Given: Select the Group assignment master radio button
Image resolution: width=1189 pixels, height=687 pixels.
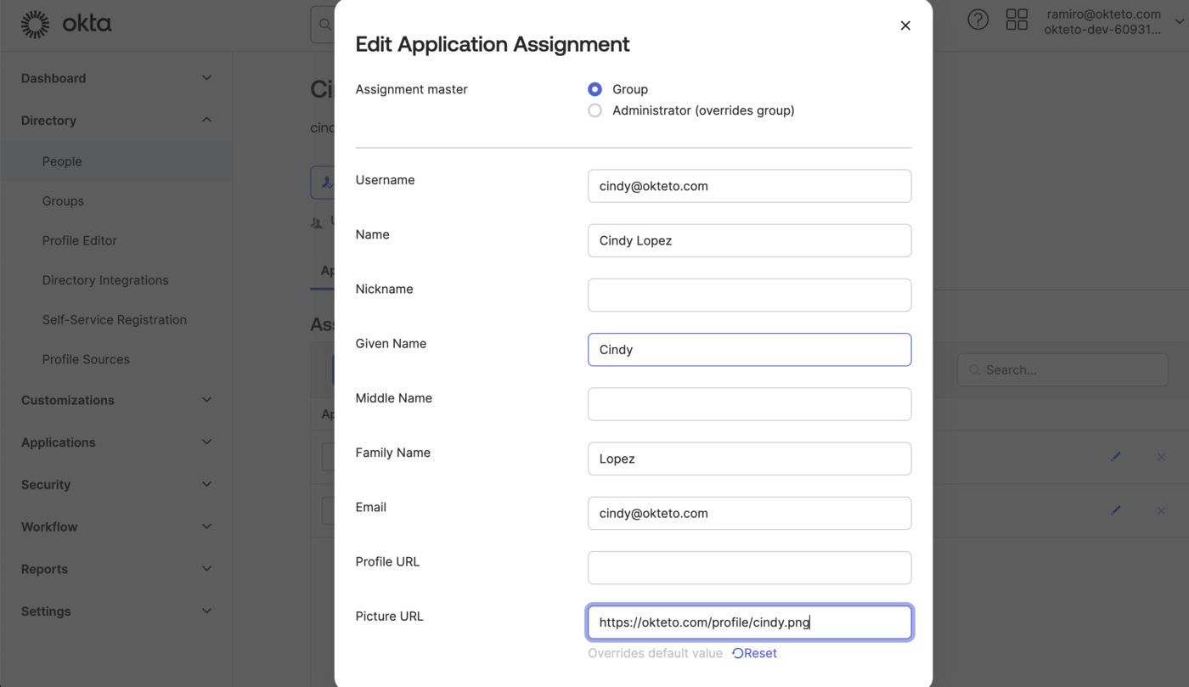Looking at the screenshot, I should coord(594,88).
